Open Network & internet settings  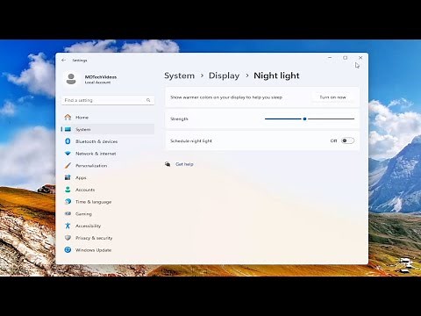(x=108, y=154)
